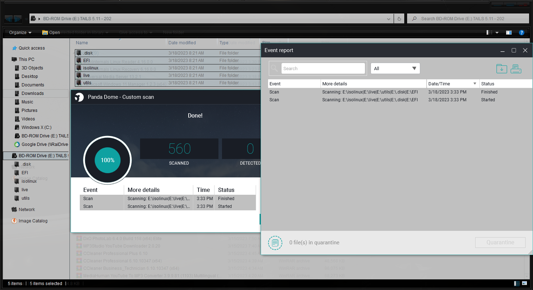Click the 560 scanned count in Panda Dome
Image resolution: width=533 pixels, height=290 pixels.
[179, 149]
